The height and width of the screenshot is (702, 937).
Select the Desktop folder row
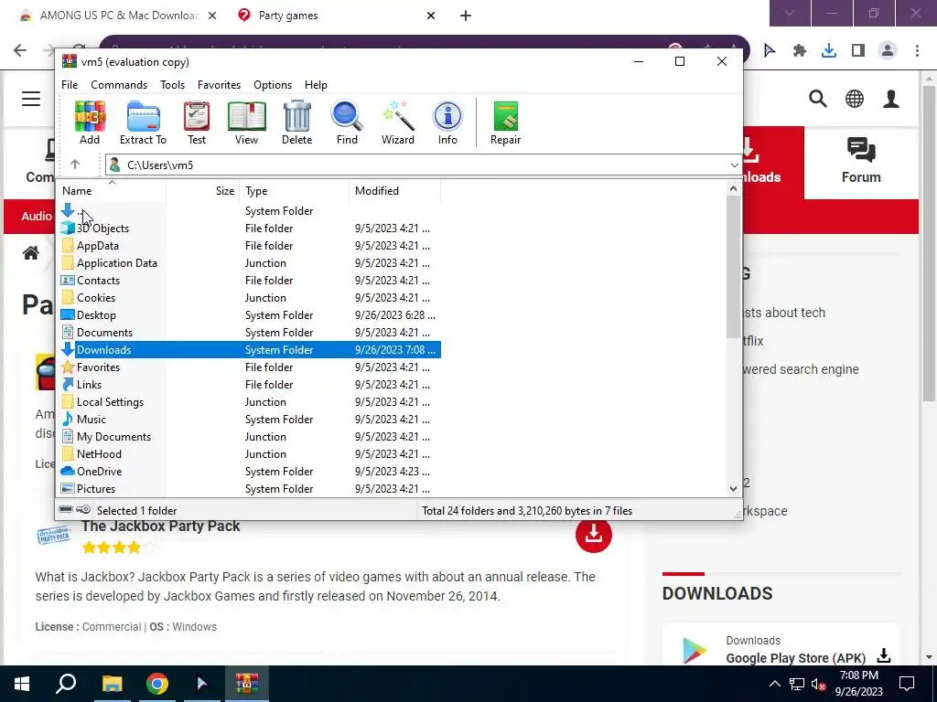pyautogui.click(x=249, y=314)
